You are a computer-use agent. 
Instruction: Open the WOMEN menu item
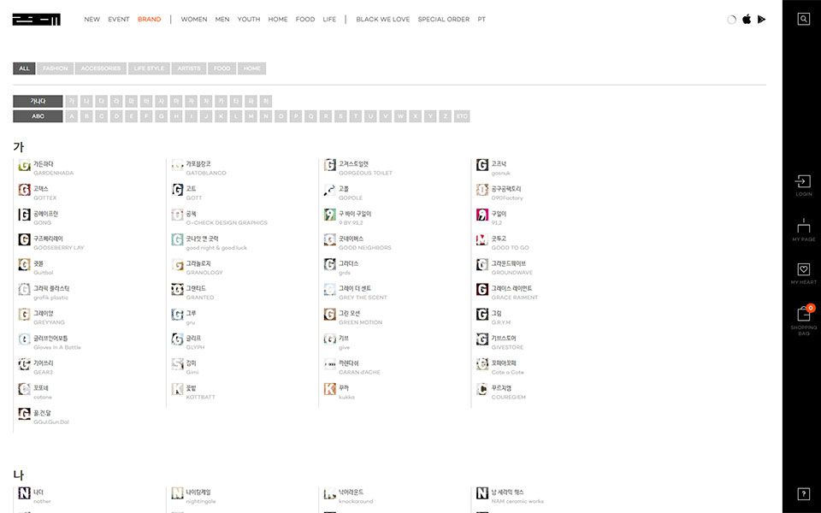click(194, 19)
